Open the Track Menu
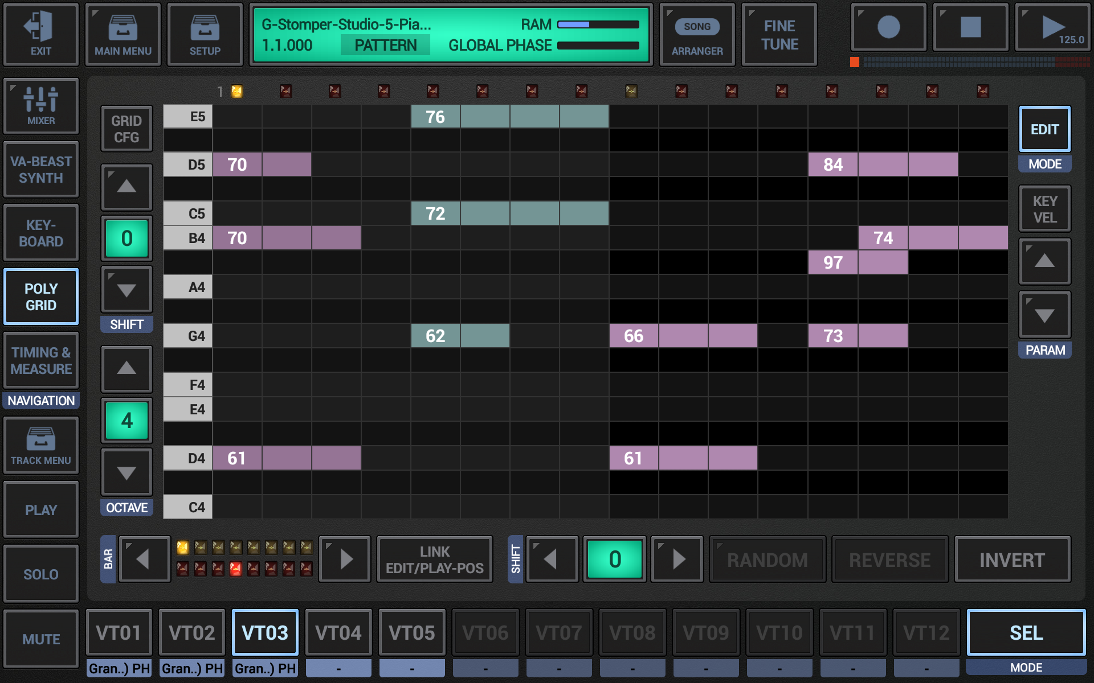 [x=40, y=446]
